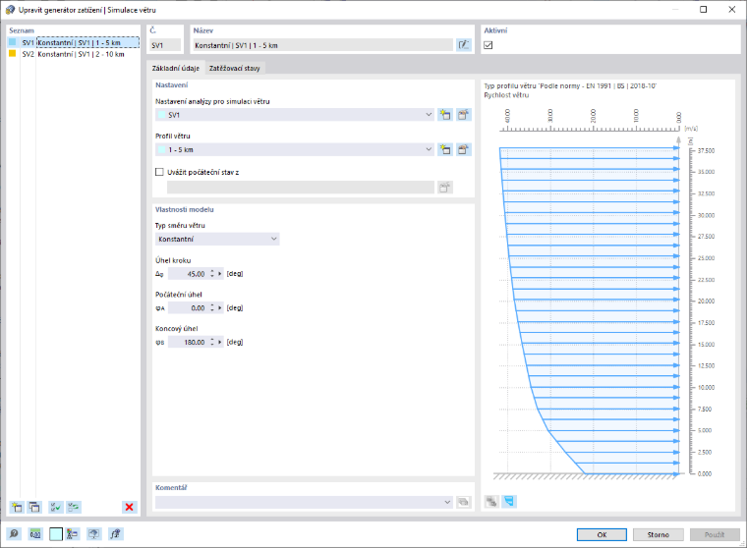Create new wind simulation analysis setting
The height and width of the screenshot is (548, 747).
point(445,115)
